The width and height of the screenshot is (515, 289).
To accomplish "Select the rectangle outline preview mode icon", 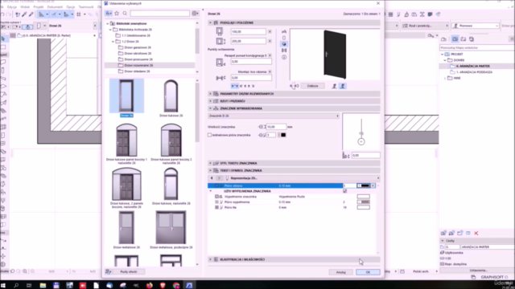I will coord(284,38).
